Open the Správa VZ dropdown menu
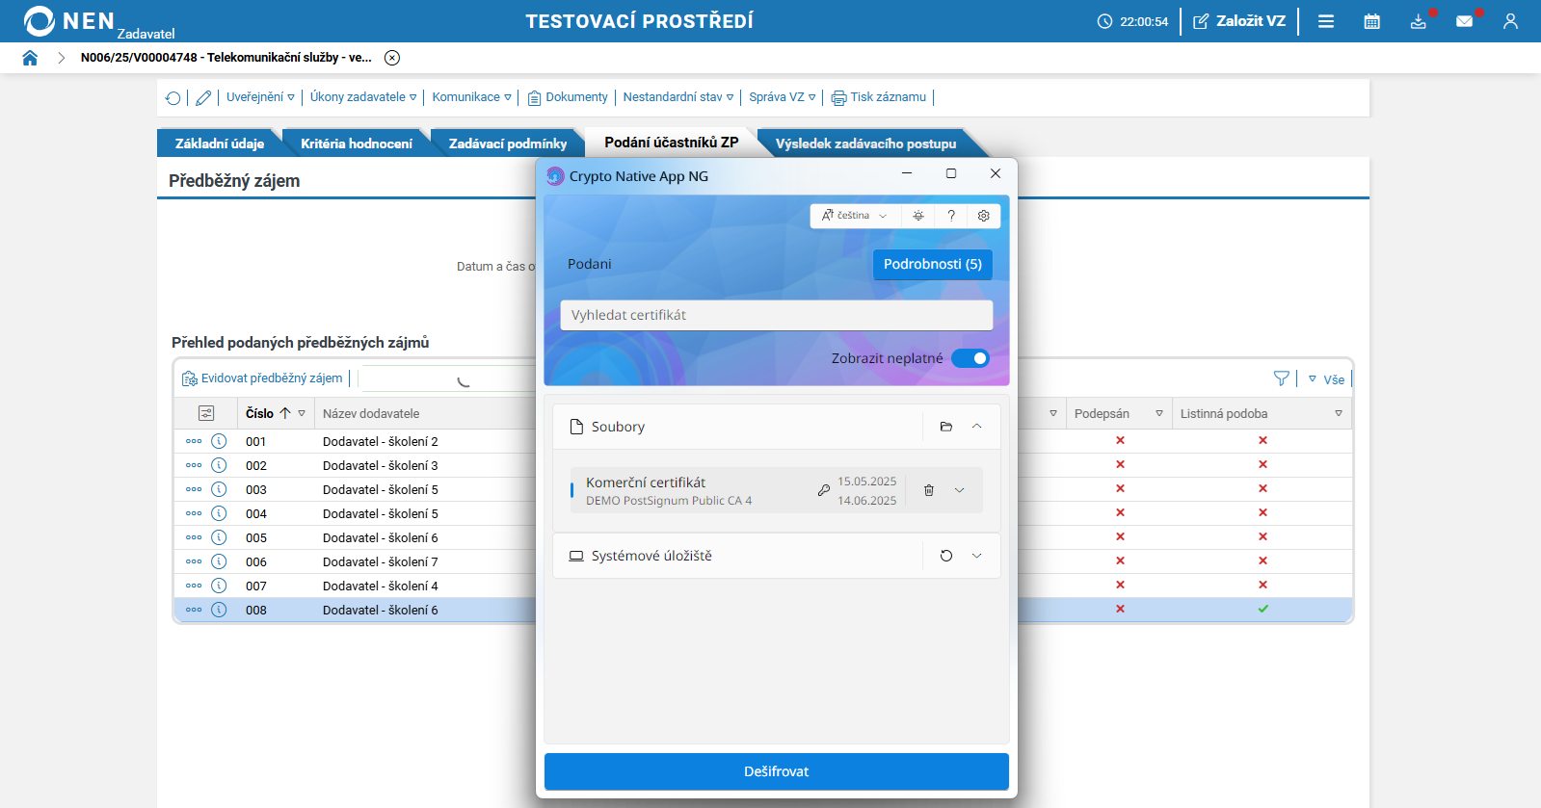1541x808 pixels. click(x=783, y=97)
